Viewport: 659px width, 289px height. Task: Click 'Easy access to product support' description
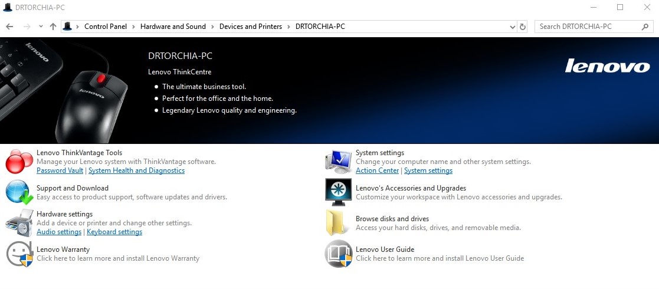(x=132, y=197)
